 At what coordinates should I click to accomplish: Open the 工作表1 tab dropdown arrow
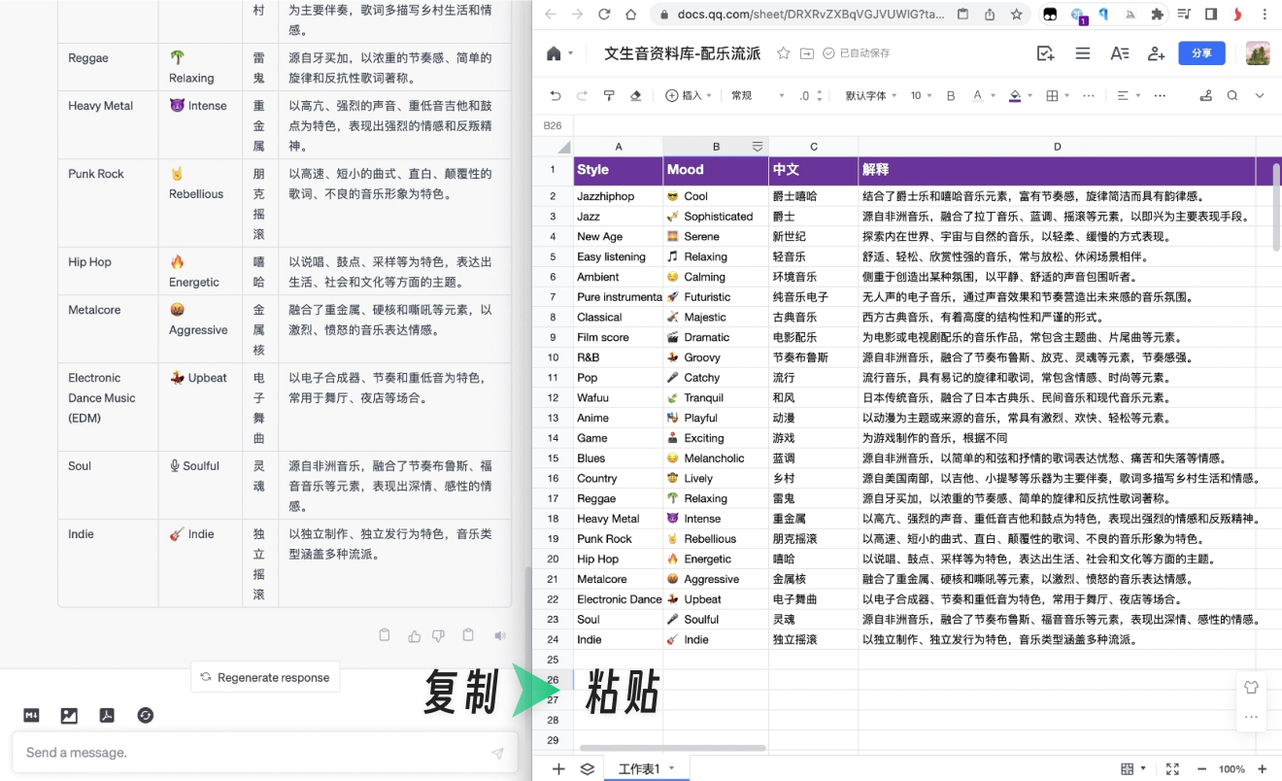[x=672, y=768]
